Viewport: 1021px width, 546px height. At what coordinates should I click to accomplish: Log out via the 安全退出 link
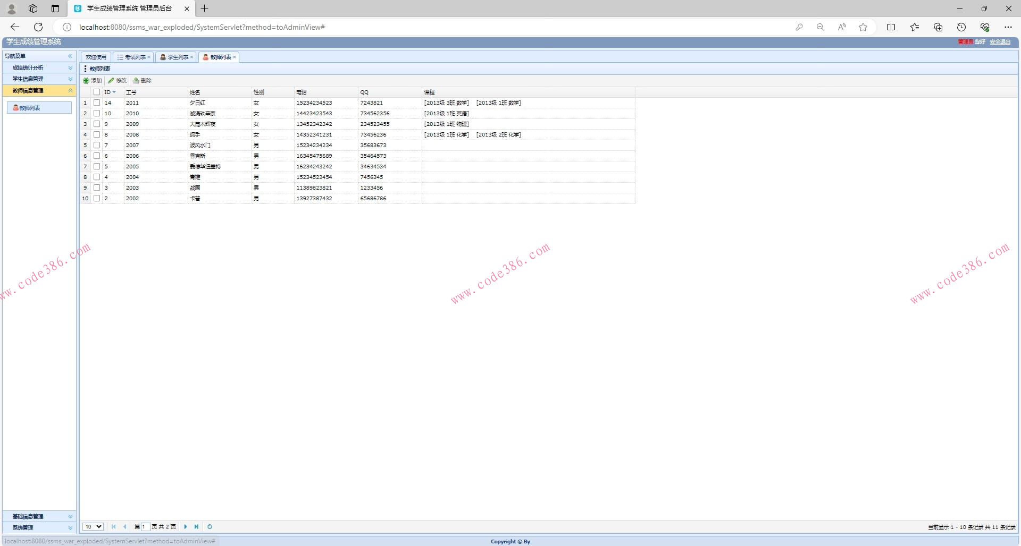(1000, 42)
